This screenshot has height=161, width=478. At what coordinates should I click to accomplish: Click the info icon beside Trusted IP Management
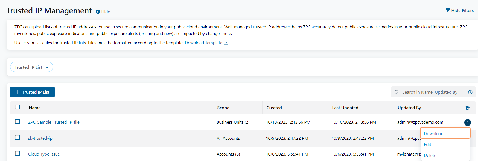[x=98, y=12]
